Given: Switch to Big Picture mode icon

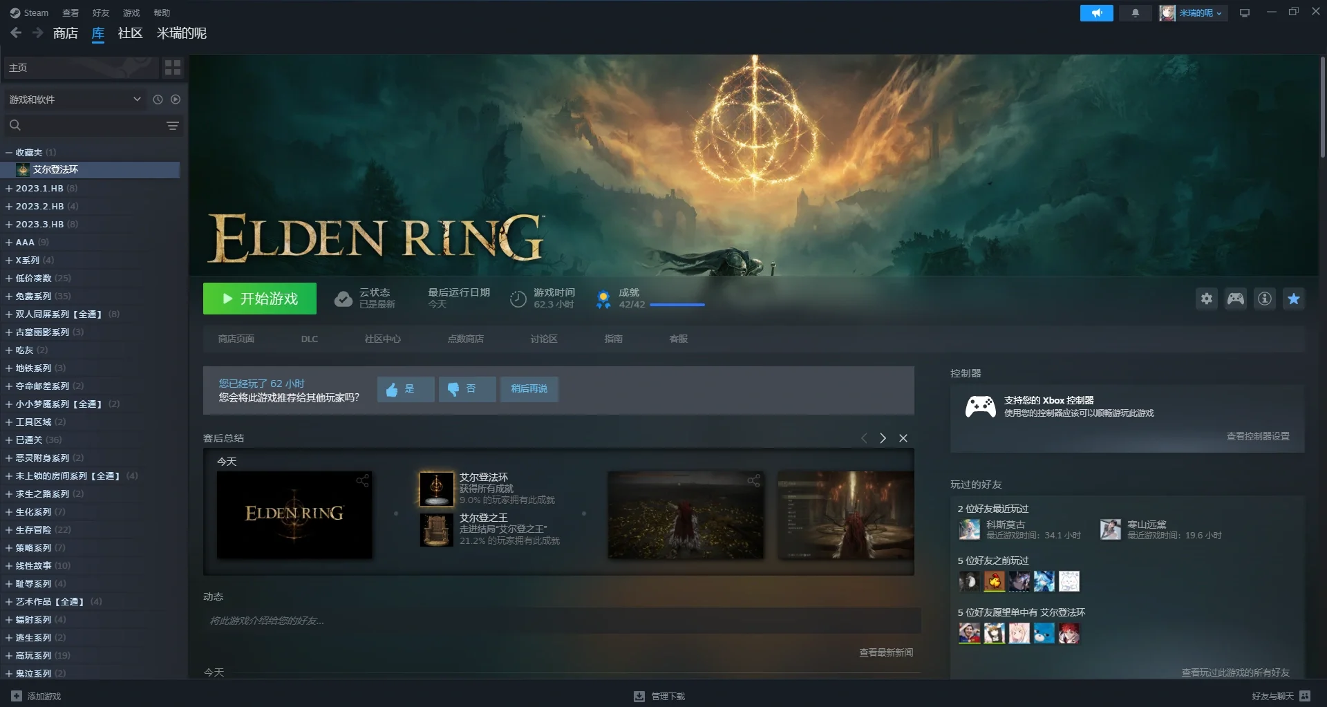Looking at the screenshot, I should tap(1245, 13).
